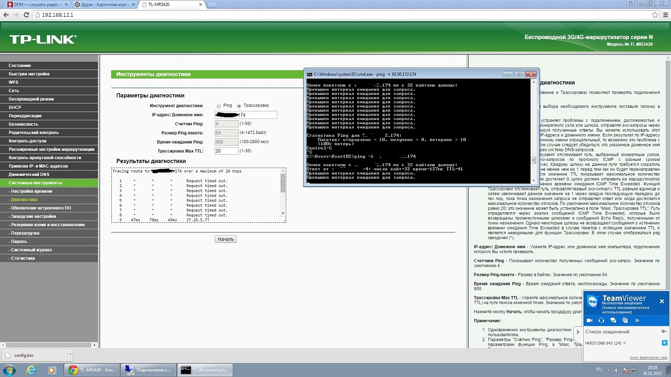The width and height of the screenshot is (671, 377).
Task: Open Обновление встроенного ПО submenu
Action: tap(49, 208)
